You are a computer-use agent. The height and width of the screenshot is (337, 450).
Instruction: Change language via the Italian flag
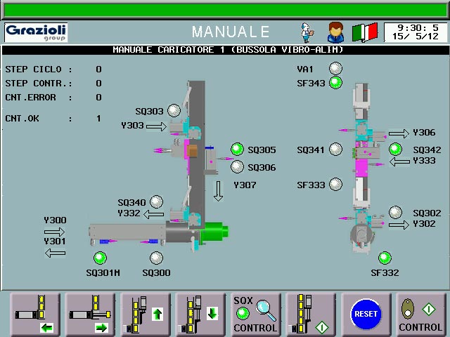[364, 32]
